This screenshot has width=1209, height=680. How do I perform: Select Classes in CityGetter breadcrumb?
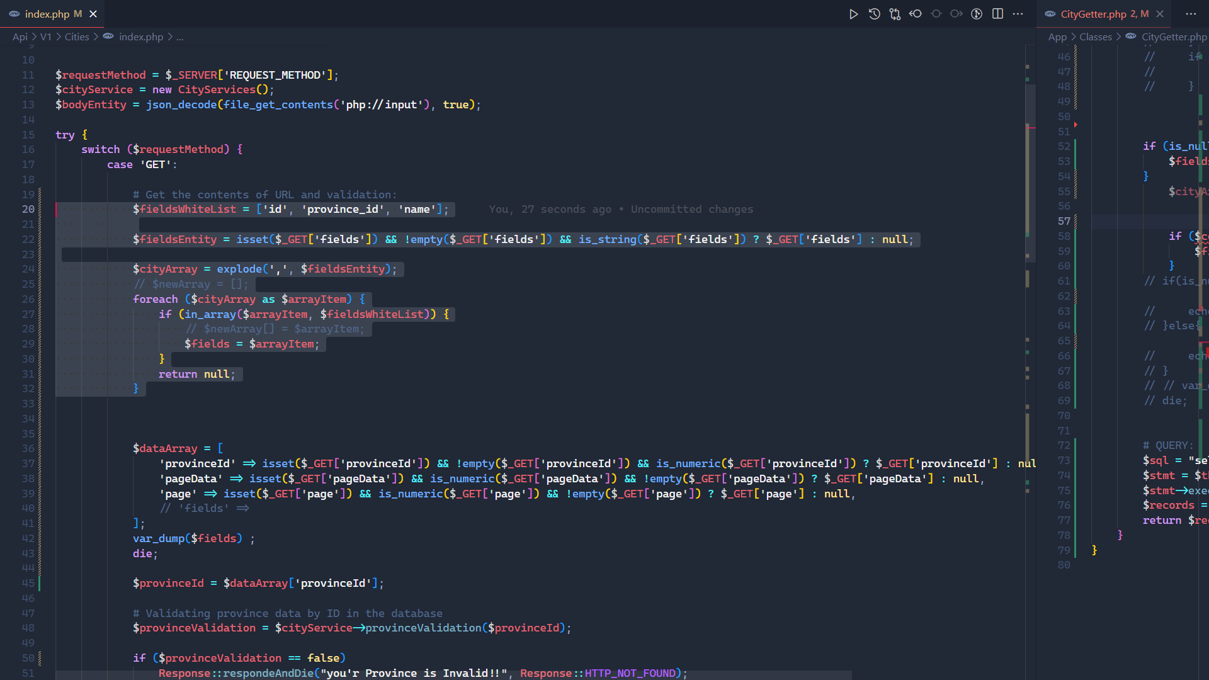pyautogui.click(x=1096, y=37)
